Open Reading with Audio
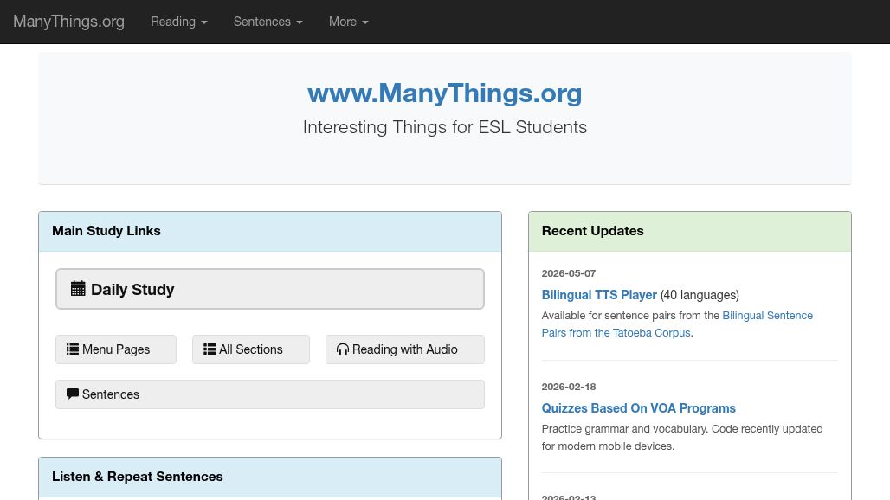890x500 pixels. tap(404, 349)
